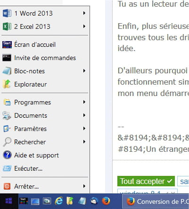Launch Internet Explorer from taskbar
Screen dimensions: 189x209
59,201
